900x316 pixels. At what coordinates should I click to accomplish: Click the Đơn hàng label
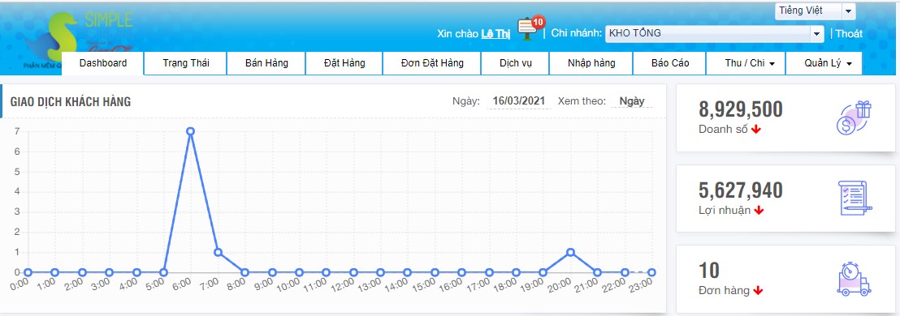coord(724,291)
